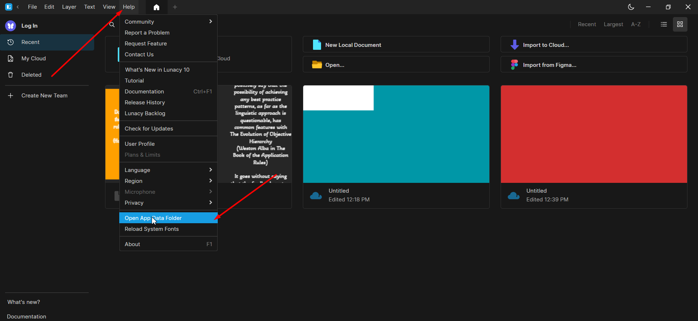
Task: Click the search magnifier icon
Action: [x=112, y=24]
